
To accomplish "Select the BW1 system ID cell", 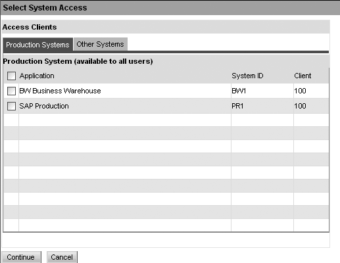I will (x=262, y=91).
